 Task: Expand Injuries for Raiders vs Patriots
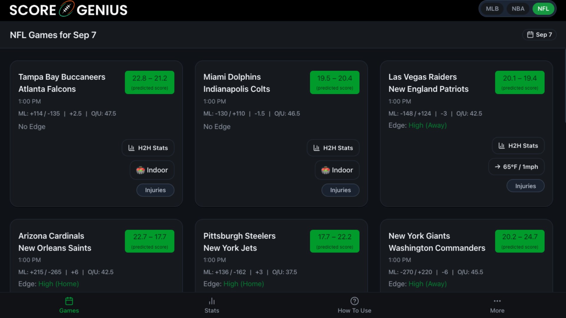[525, 186]
